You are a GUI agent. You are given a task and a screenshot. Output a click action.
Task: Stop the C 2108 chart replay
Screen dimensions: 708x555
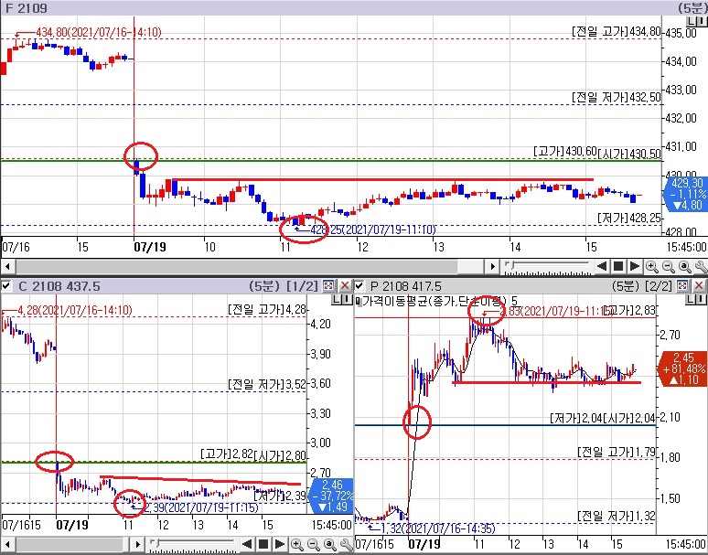[x=263, y=544]
